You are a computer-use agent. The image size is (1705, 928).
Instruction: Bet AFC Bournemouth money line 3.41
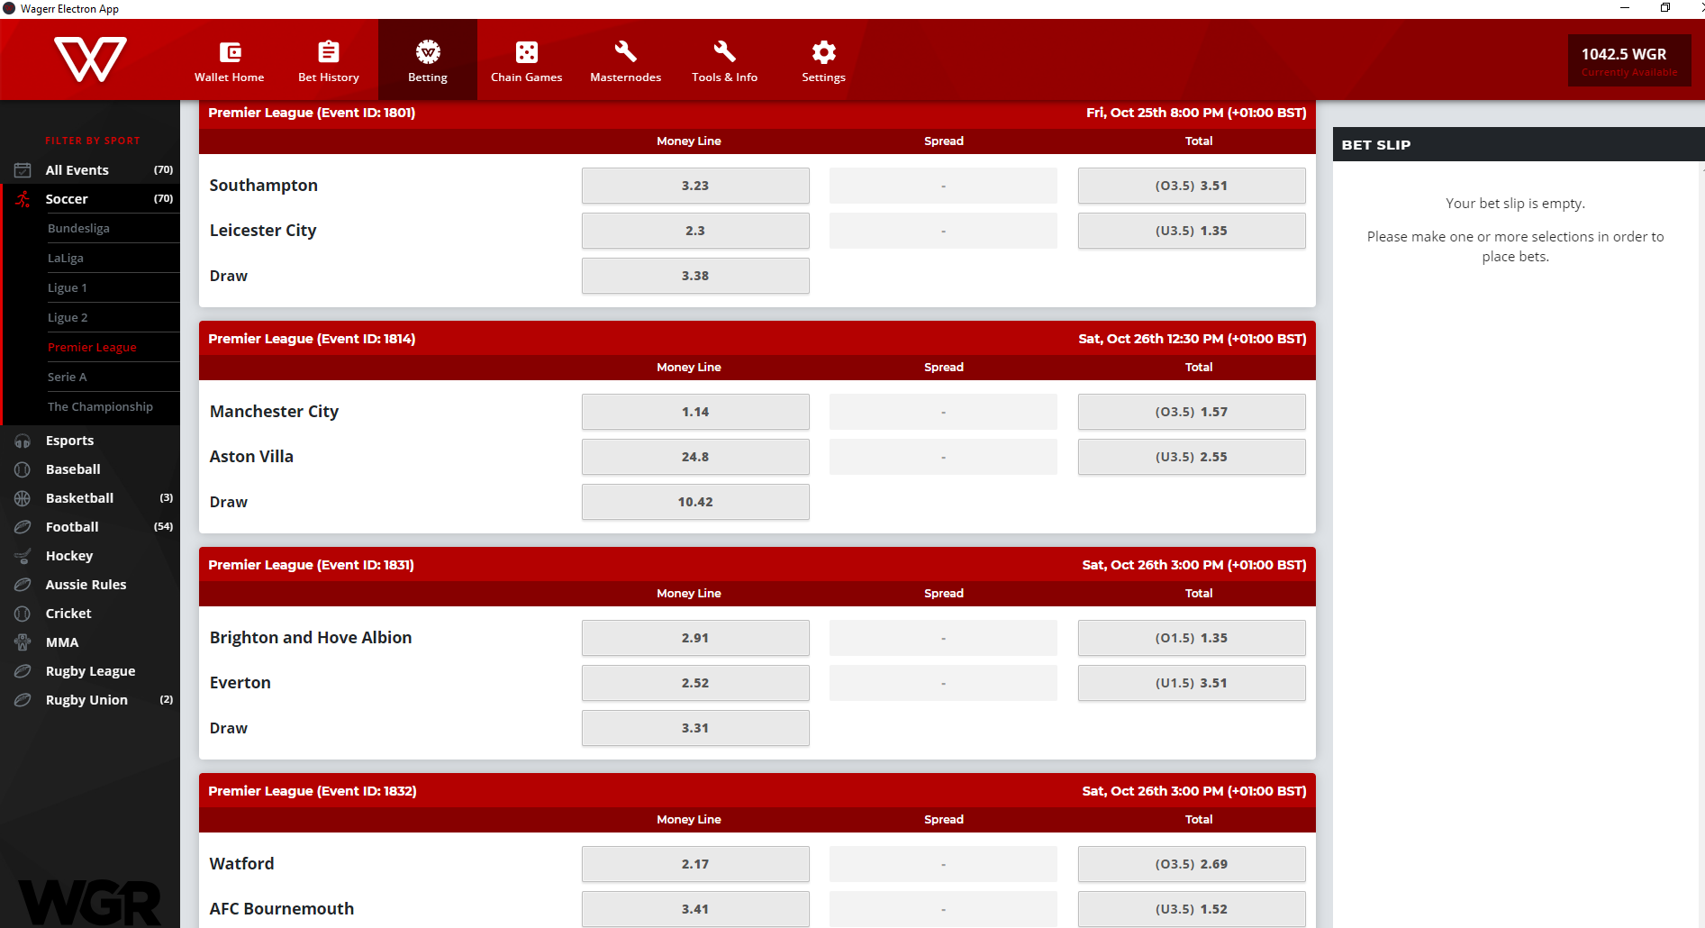[x=695, y=909]
